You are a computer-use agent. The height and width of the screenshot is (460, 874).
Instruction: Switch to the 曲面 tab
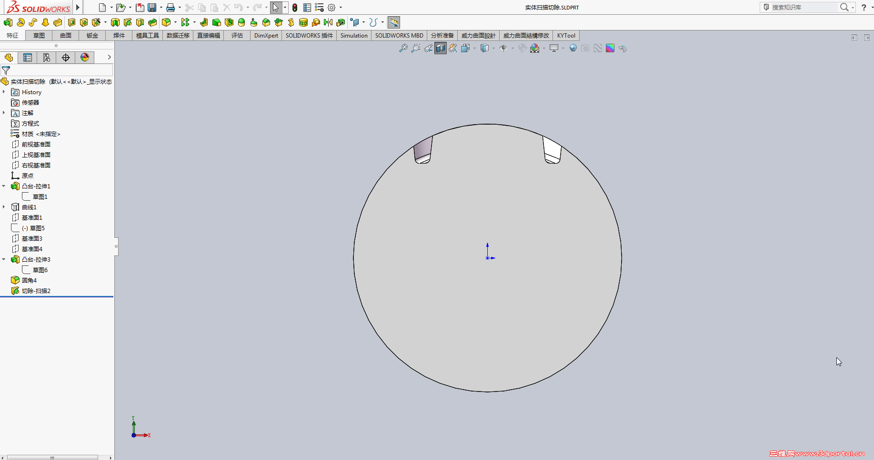point(66,36)
